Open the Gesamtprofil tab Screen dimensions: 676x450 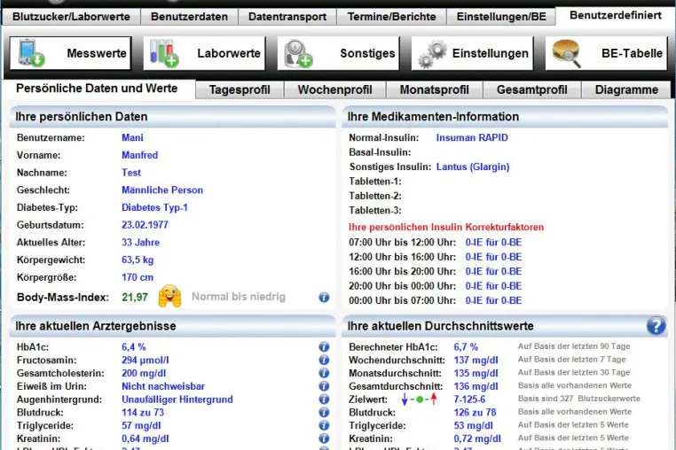[532, 90]
